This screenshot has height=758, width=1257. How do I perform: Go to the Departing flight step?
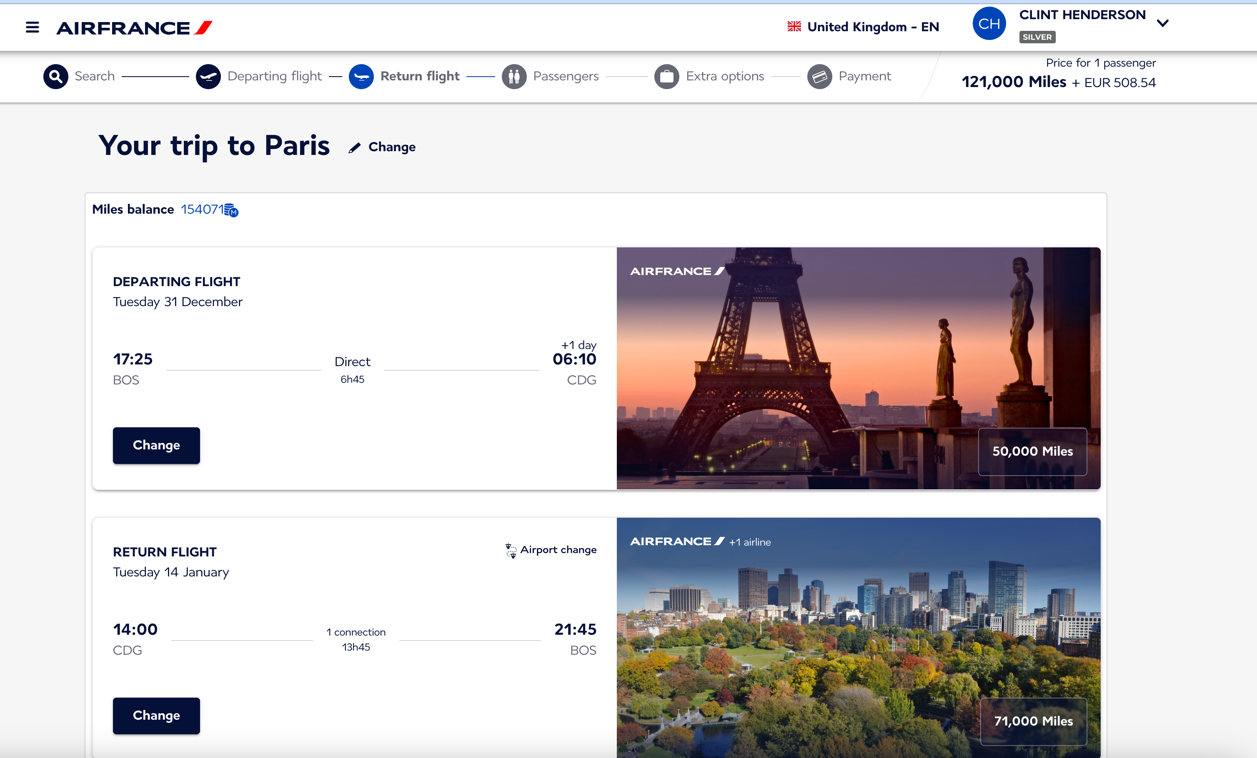275,76
